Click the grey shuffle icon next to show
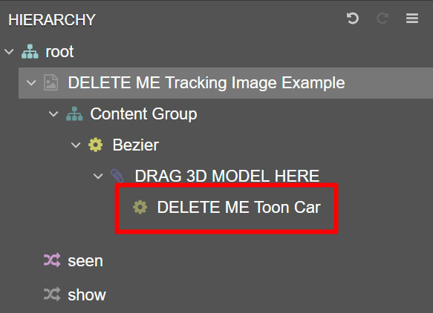This screenshot has width=433, height=313. click(x=52, y=294)
